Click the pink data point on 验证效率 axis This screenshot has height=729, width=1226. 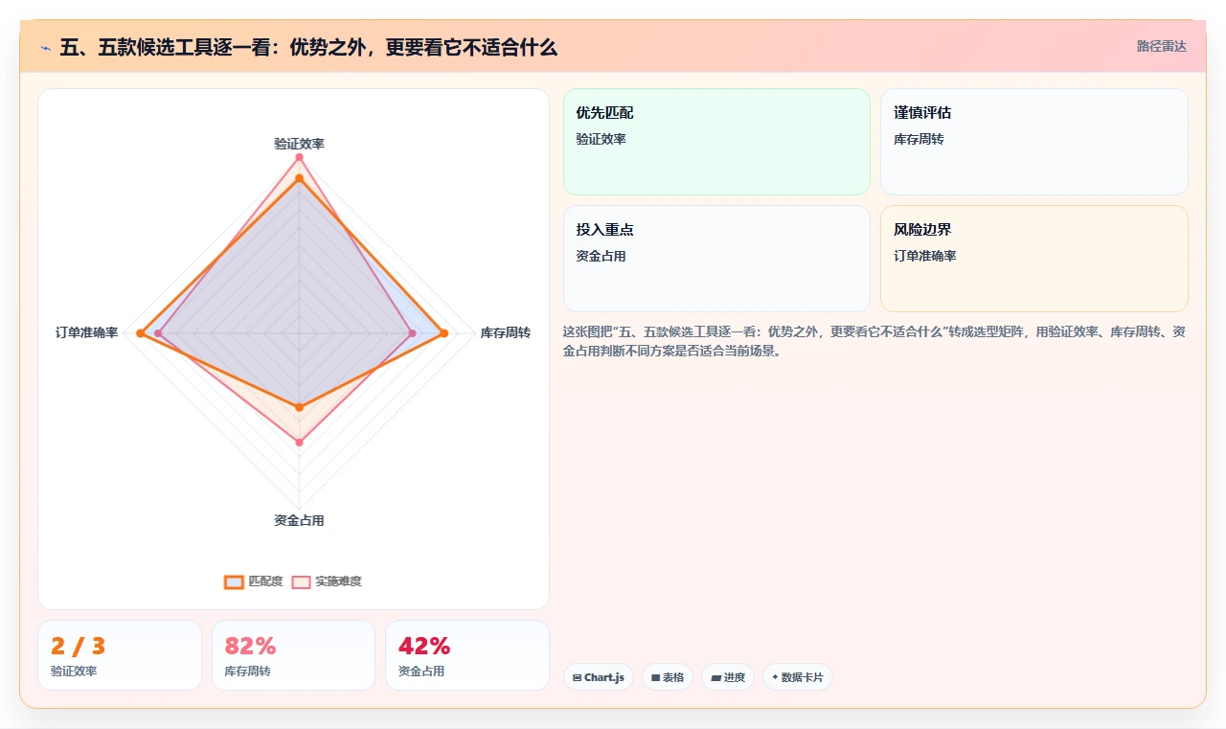pyautogui.click(x=299, y=156)
